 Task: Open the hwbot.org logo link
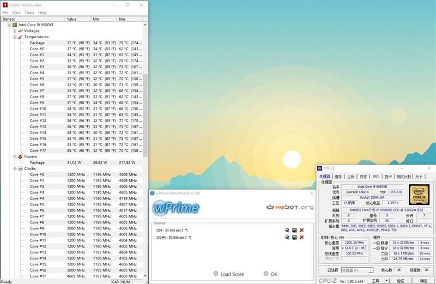point(290,207)
